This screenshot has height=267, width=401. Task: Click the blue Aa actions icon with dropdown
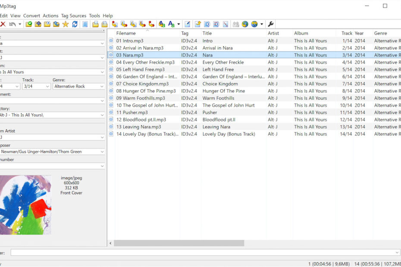(171, 25)
